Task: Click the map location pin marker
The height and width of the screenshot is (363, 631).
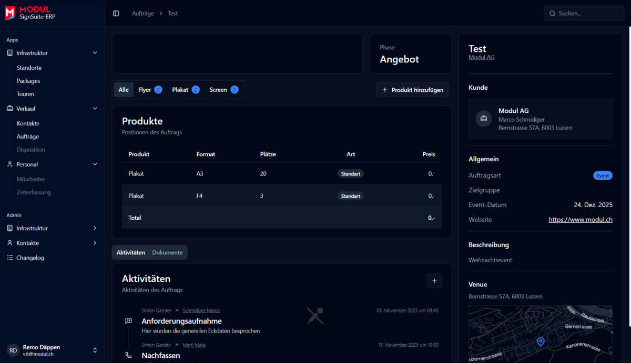Action: pyautogui.click(x=541, y=342)
